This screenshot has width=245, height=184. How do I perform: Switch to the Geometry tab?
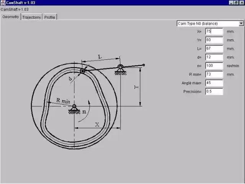(x=10, y=17)
